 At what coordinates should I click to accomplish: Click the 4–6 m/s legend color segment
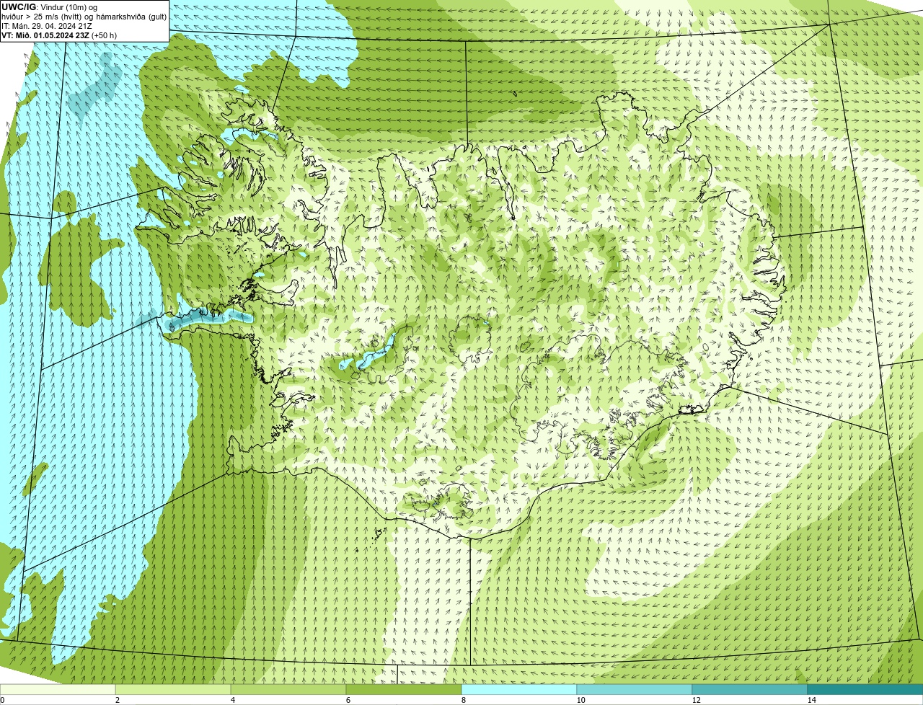[x=288, y=689]
